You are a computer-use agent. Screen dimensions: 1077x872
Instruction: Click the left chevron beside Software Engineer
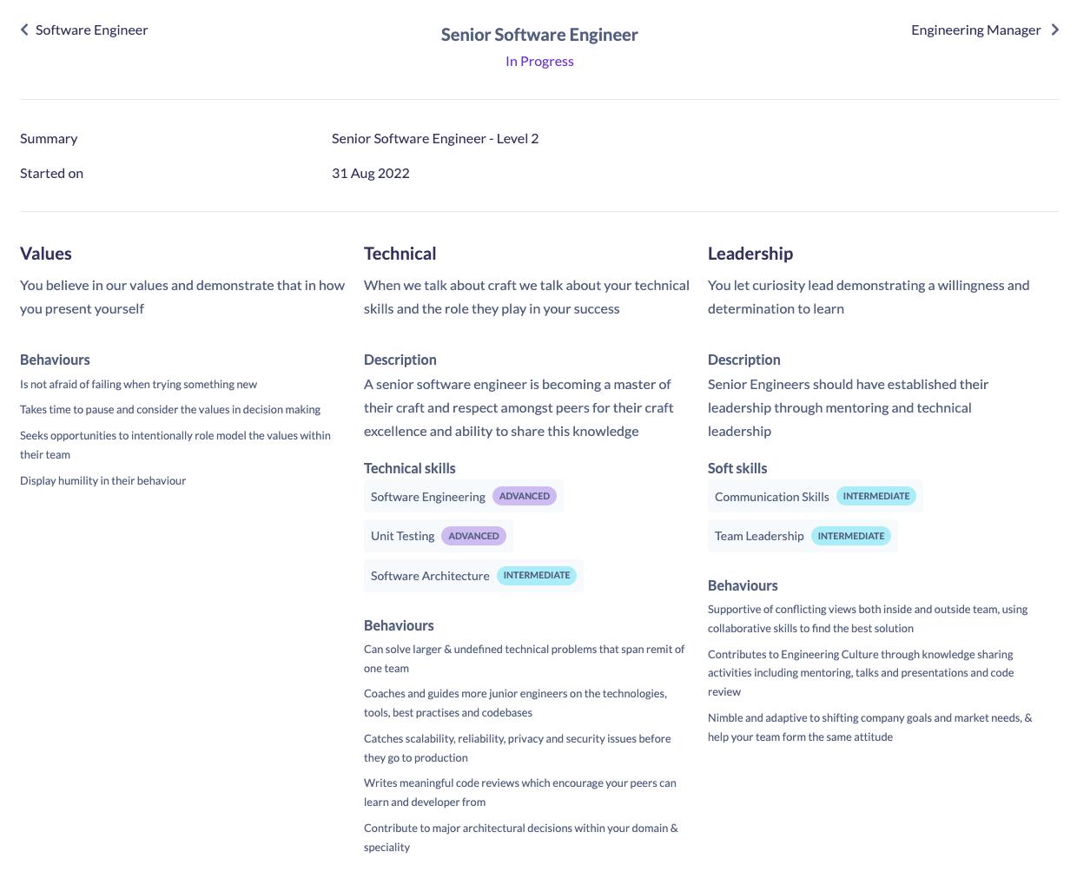pos(23,29)
